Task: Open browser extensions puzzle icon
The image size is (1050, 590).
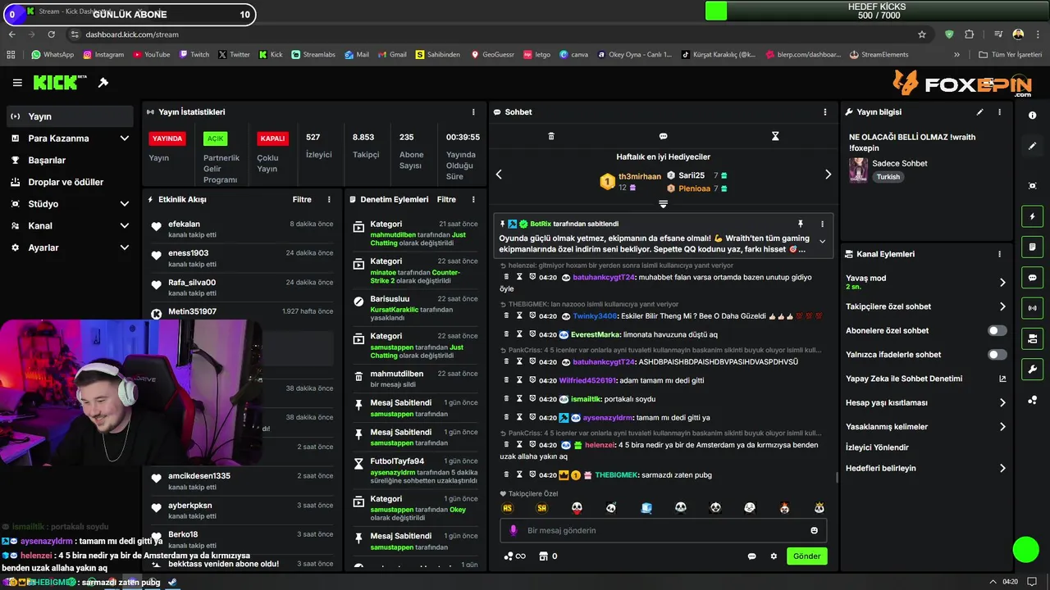Action: click(x=970, y=34)
